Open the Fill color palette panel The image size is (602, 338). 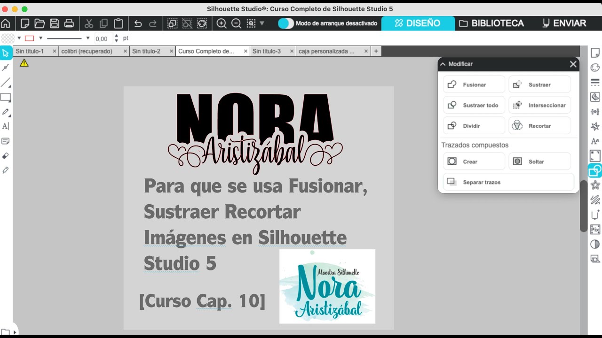(x=595, y=68)
